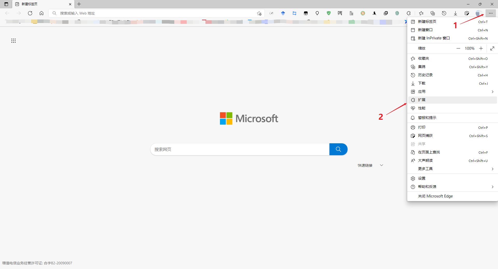The image size is (498, 269).
Task: Increase zoom with the plus button
Action: (x=481, y=48)
